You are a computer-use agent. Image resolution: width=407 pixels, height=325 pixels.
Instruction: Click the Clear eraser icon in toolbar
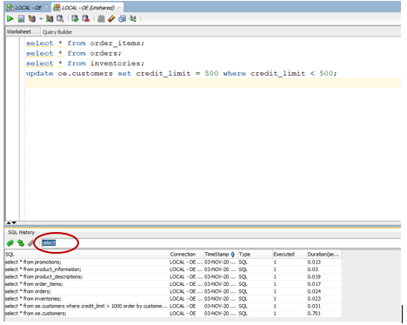coord(111,19)
